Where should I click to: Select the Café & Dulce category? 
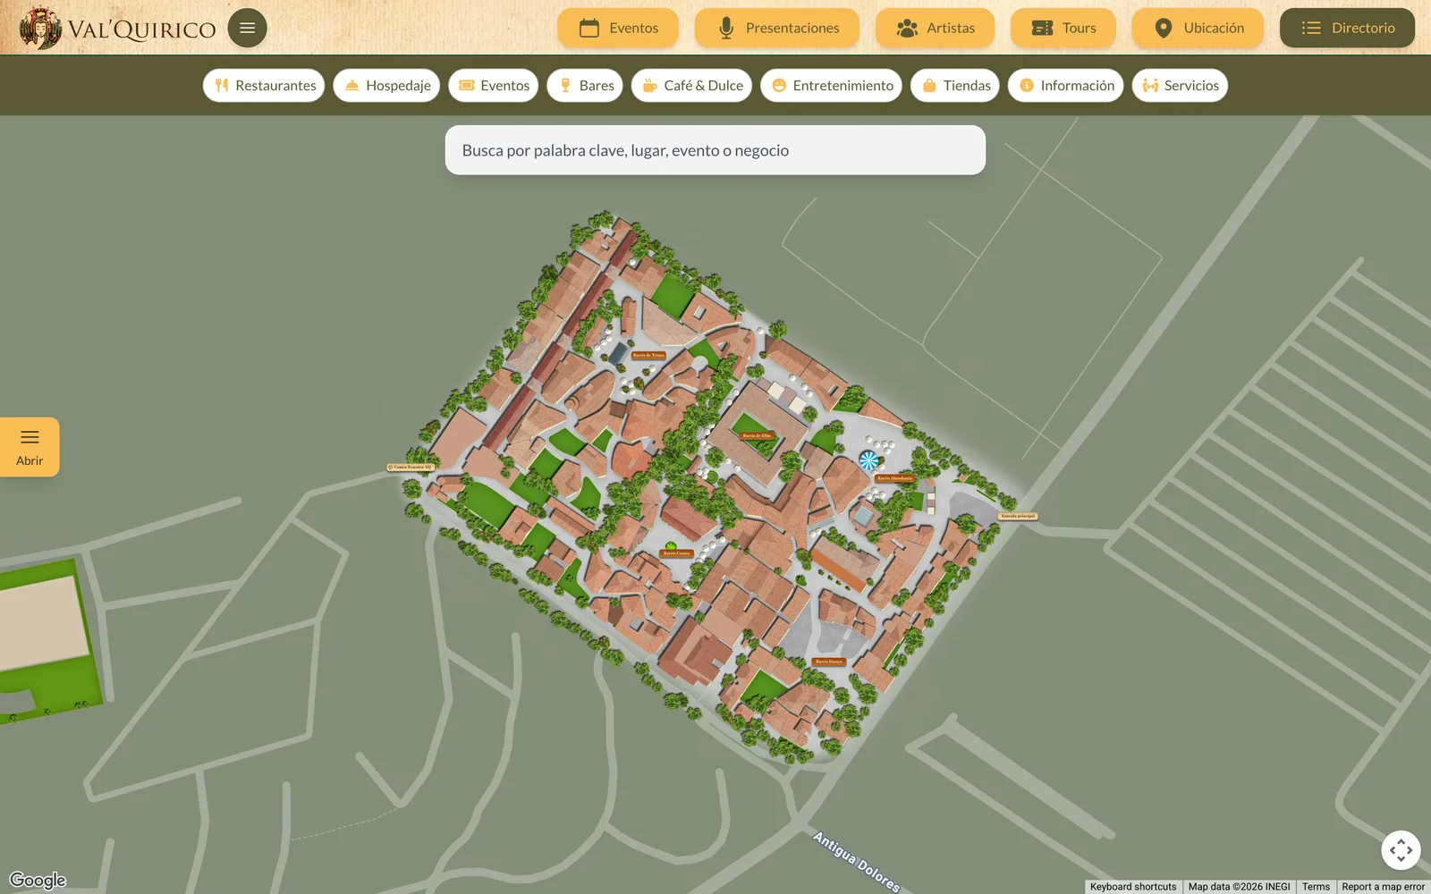[x=691, y=86]
